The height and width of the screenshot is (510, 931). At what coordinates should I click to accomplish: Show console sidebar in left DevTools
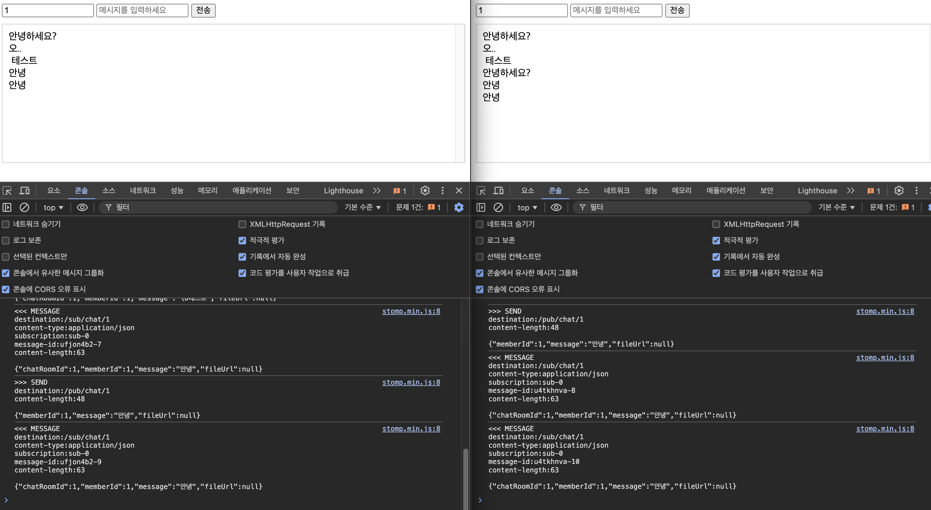tap(7, 207)
